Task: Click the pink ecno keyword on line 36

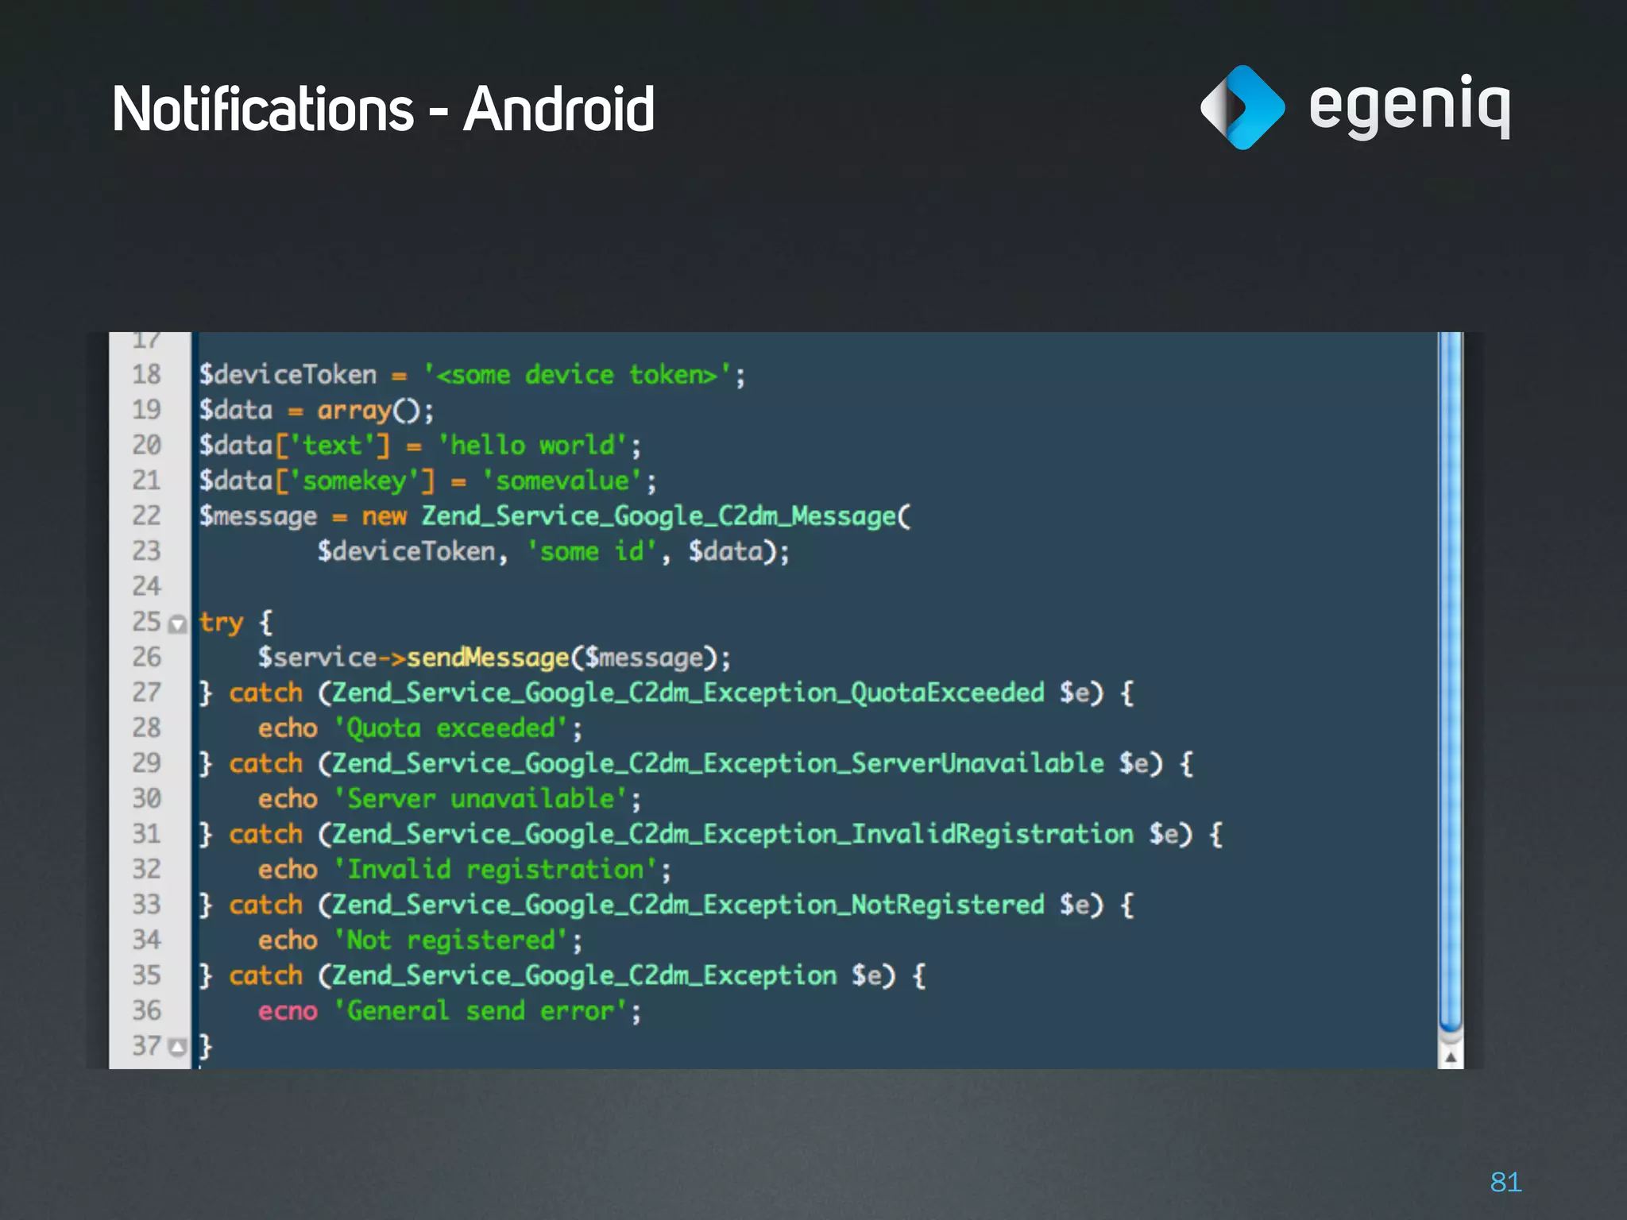Action: pos(288,1011)
